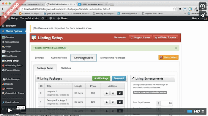Enter fullscreen with the expand icon
The height and width of the screenshot is (116, 208).
point(203,111)
